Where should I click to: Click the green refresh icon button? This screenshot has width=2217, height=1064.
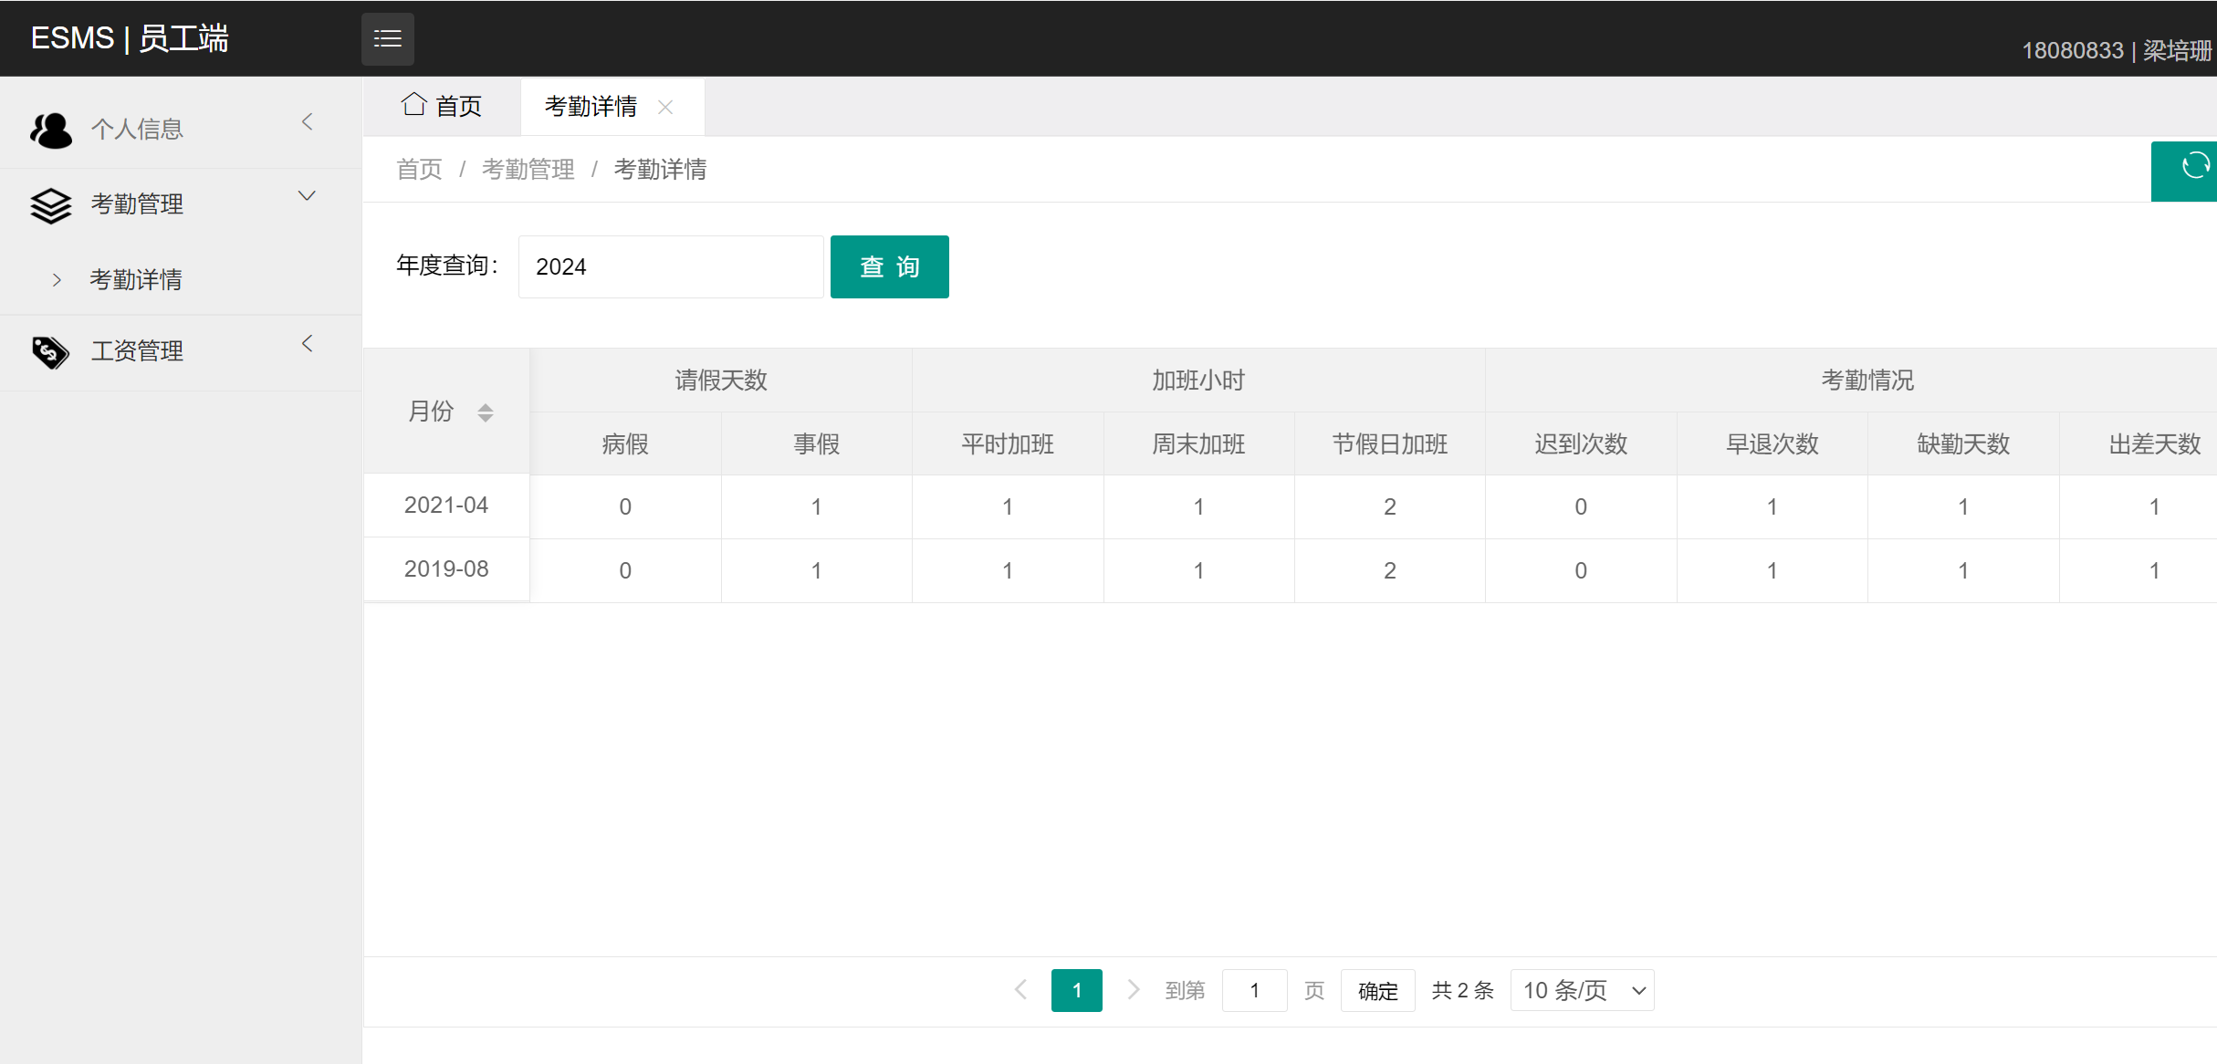click(2194, 167)
